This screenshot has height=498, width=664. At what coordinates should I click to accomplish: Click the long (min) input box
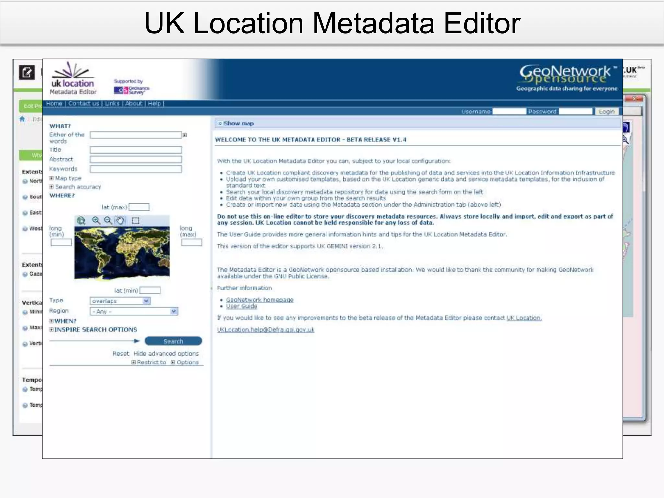pos(61,243)
